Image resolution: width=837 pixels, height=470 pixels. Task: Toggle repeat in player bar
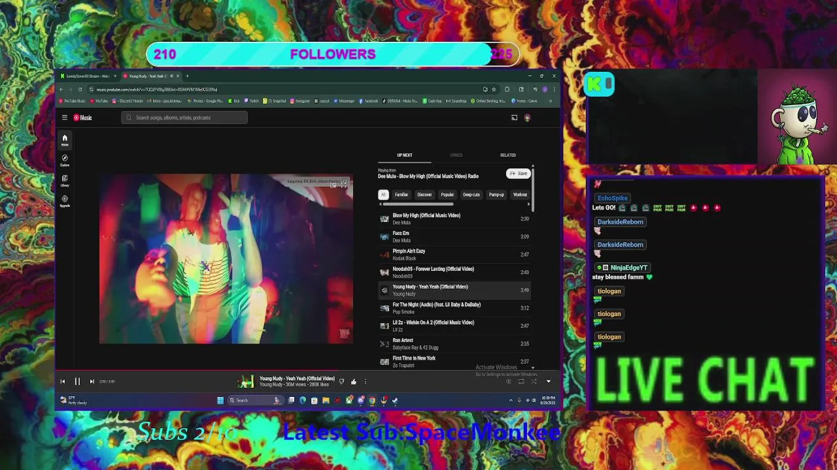pos(521,381)
